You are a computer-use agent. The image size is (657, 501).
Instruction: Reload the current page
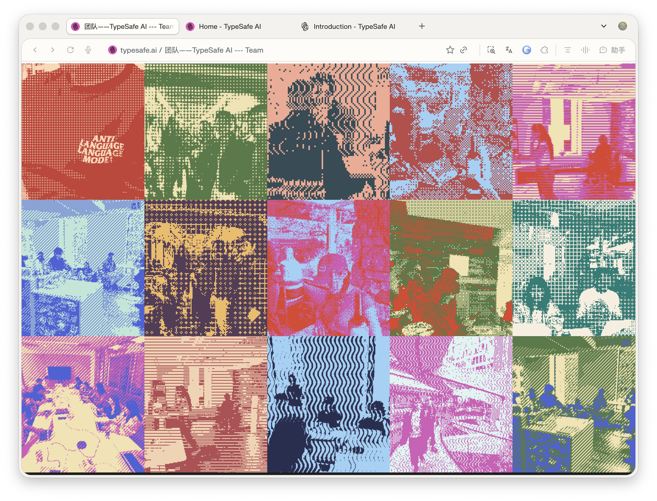click(x=70, y=50)
